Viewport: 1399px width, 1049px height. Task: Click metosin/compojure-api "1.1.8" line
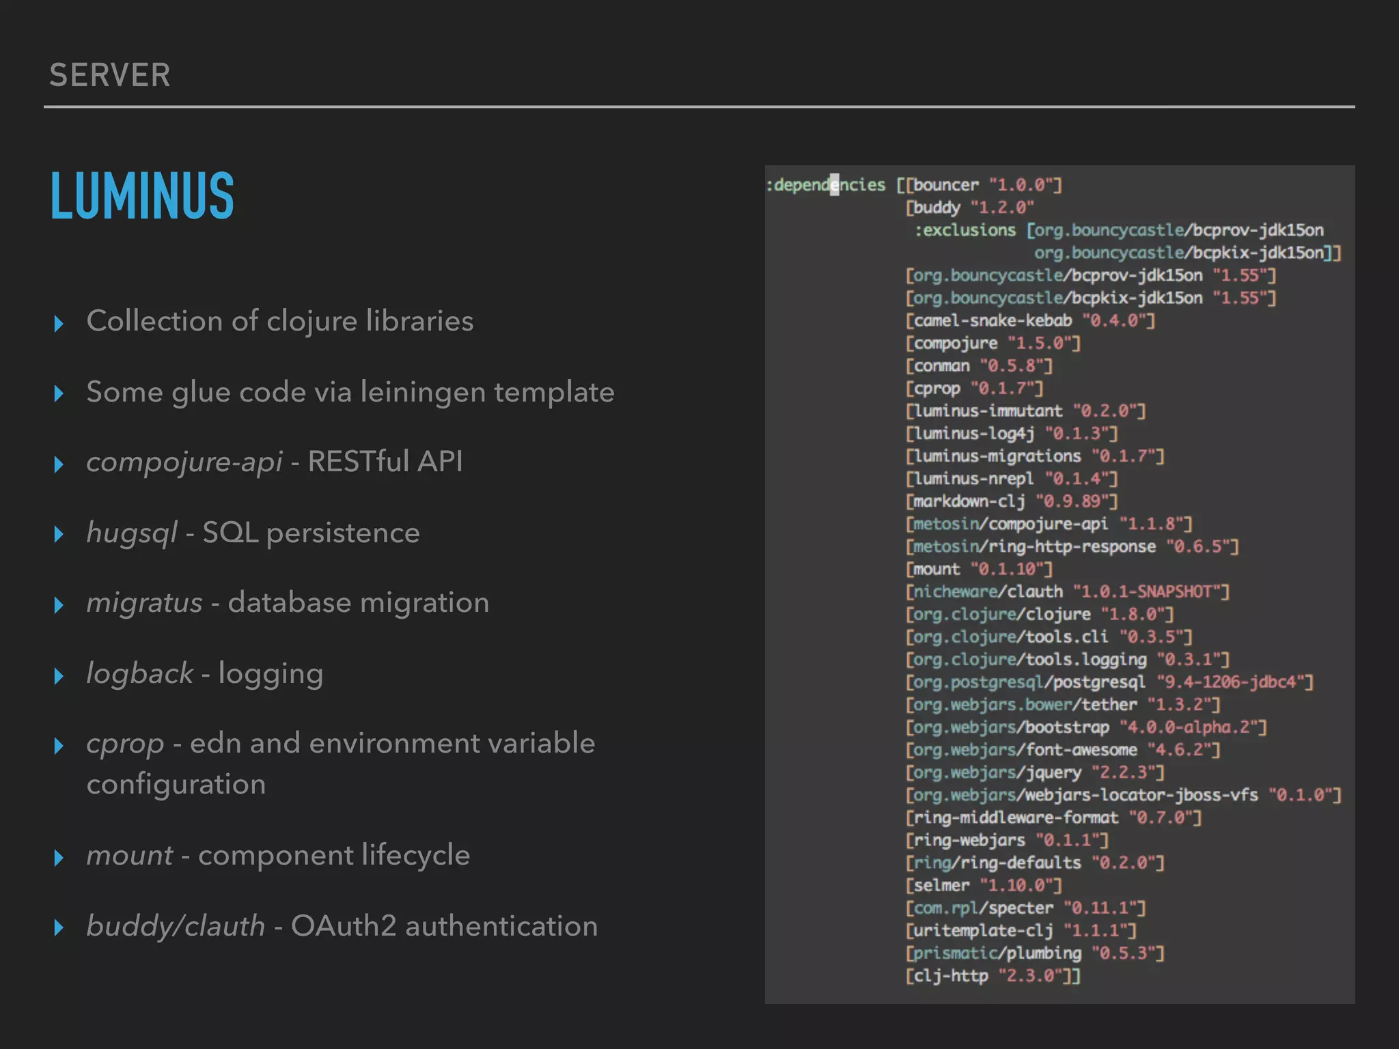[x=1049, y=523]
